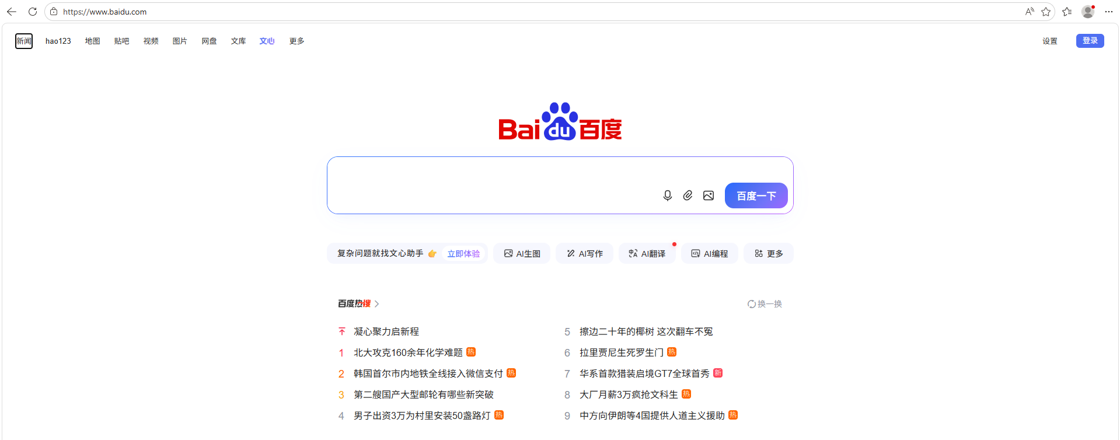Open 文库 in top navigation
The image size is (1120, 440).
[x=238, y=41]
